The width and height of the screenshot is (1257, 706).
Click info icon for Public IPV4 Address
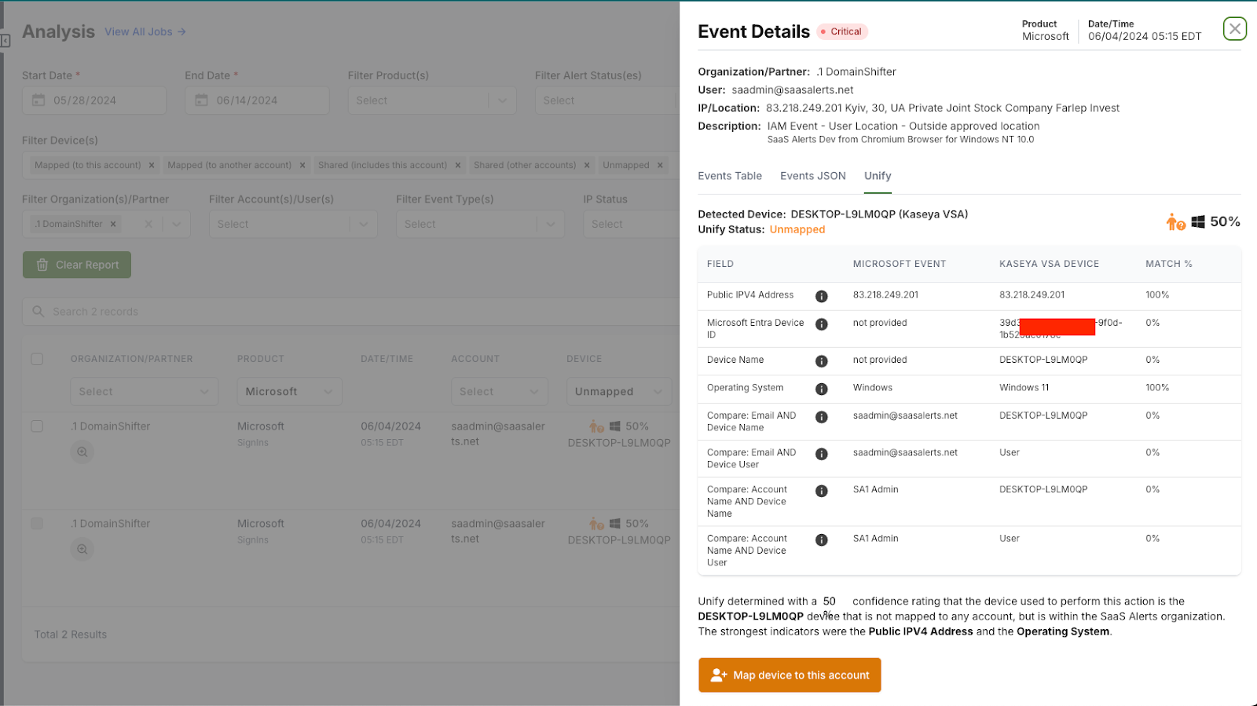(x=821, y=296)
